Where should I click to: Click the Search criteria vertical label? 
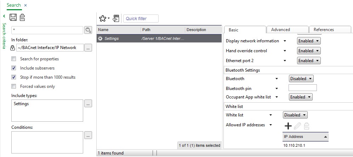click(4, 36)
